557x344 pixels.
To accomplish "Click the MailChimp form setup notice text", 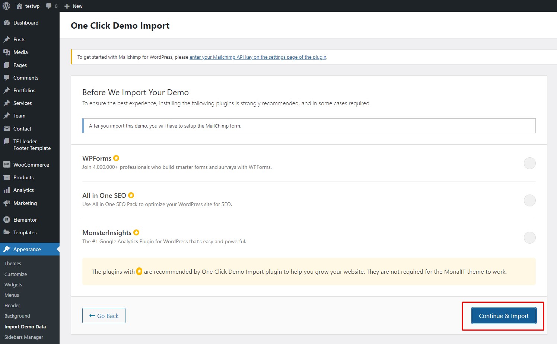I will point(165,126).
